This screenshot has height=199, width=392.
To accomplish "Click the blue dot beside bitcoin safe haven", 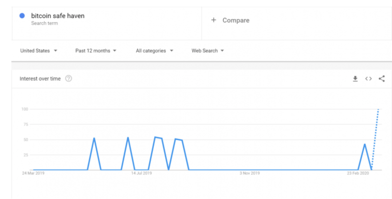I will 22,16.
